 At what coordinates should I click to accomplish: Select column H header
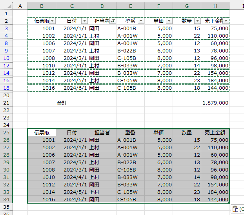point(215,6)
